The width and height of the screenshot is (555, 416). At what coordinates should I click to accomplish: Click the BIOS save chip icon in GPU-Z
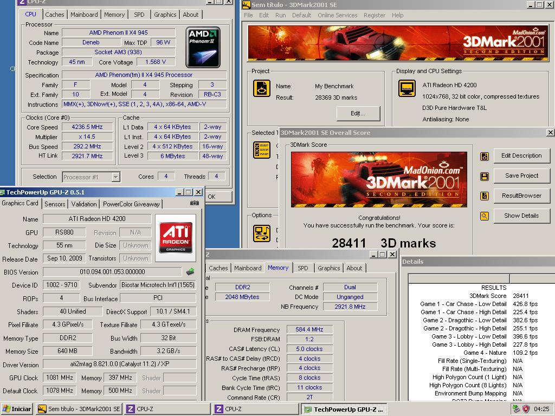click(190, 272)
